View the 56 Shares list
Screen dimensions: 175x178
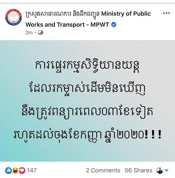click(x=138, y=170)
